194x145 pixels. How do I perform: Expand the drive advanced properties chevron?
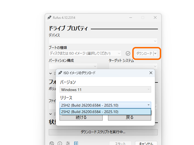tap(50, 74)
